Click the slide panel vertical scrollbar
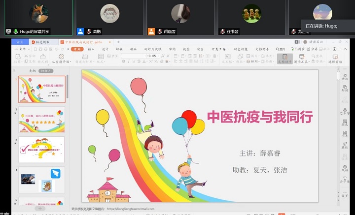The width and height of the screenshot is (355, 215). click(68, 98)
